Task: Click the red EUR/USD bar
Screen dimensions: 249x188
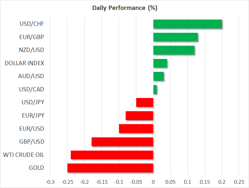Action: [136, 129]
